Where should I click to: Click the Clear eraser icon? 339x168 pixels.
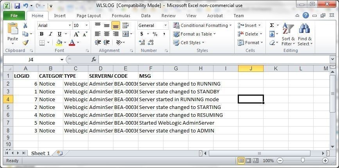click(x=272, y=43)
